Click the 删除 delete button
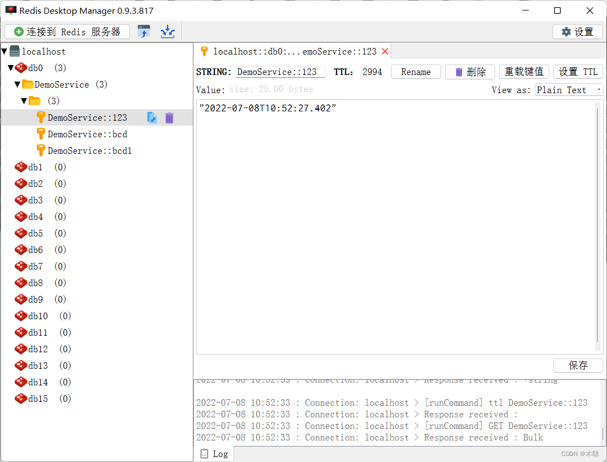607x462 pixels. pos(470,72)
